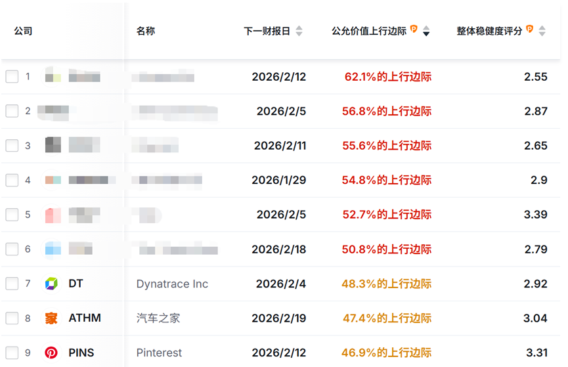The height and width of the screenshot is (367, 568).
Task: Click the 名称 column header
Action: click(146, 31)
